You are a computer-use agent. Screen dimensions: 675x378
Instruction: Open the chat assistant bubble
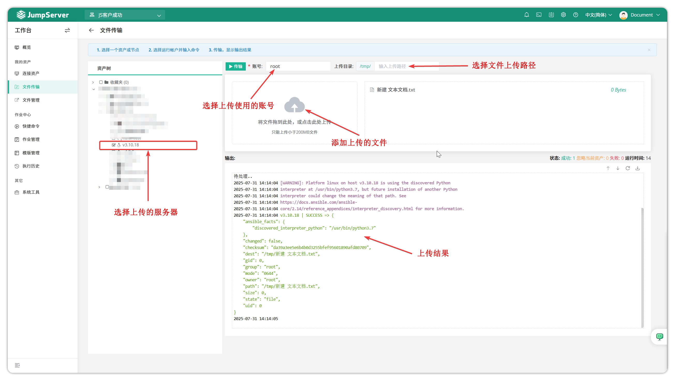[659, 337]
